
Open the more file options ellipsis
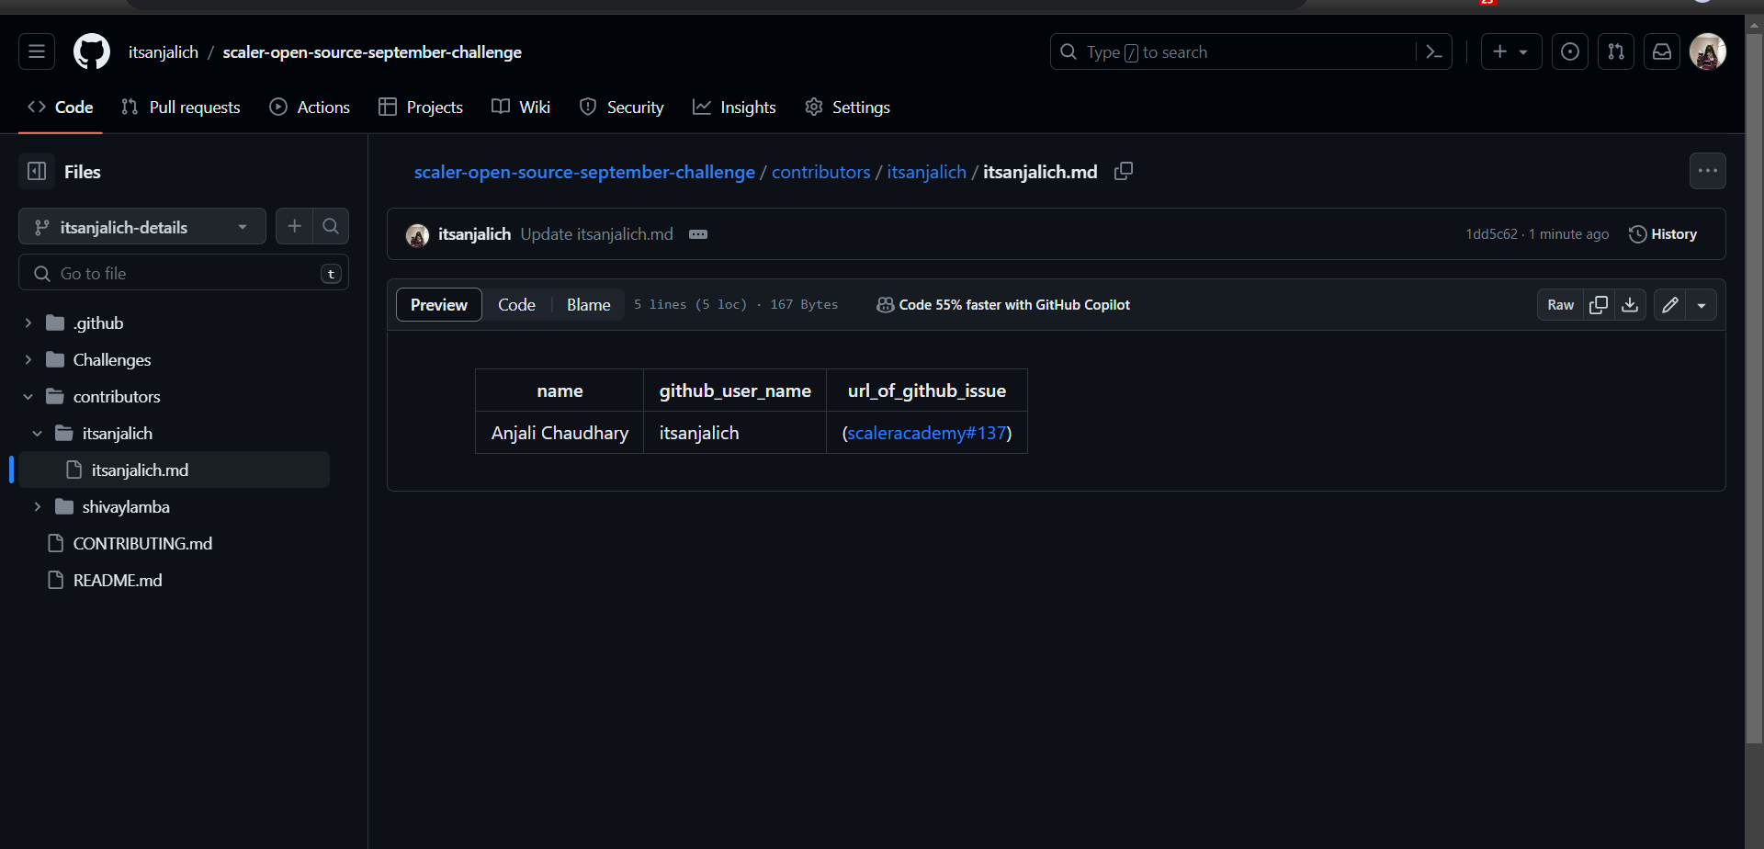click(1708, 171)
